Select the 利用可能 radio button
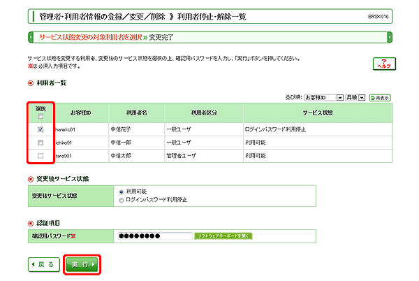The height and width of the screenshot is (281, 419). pos(122,190)
